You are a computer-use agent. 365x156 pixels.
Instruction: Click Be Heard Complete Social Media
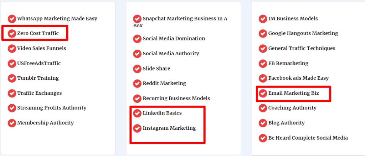pyautogui.click(x=308, y=138)
